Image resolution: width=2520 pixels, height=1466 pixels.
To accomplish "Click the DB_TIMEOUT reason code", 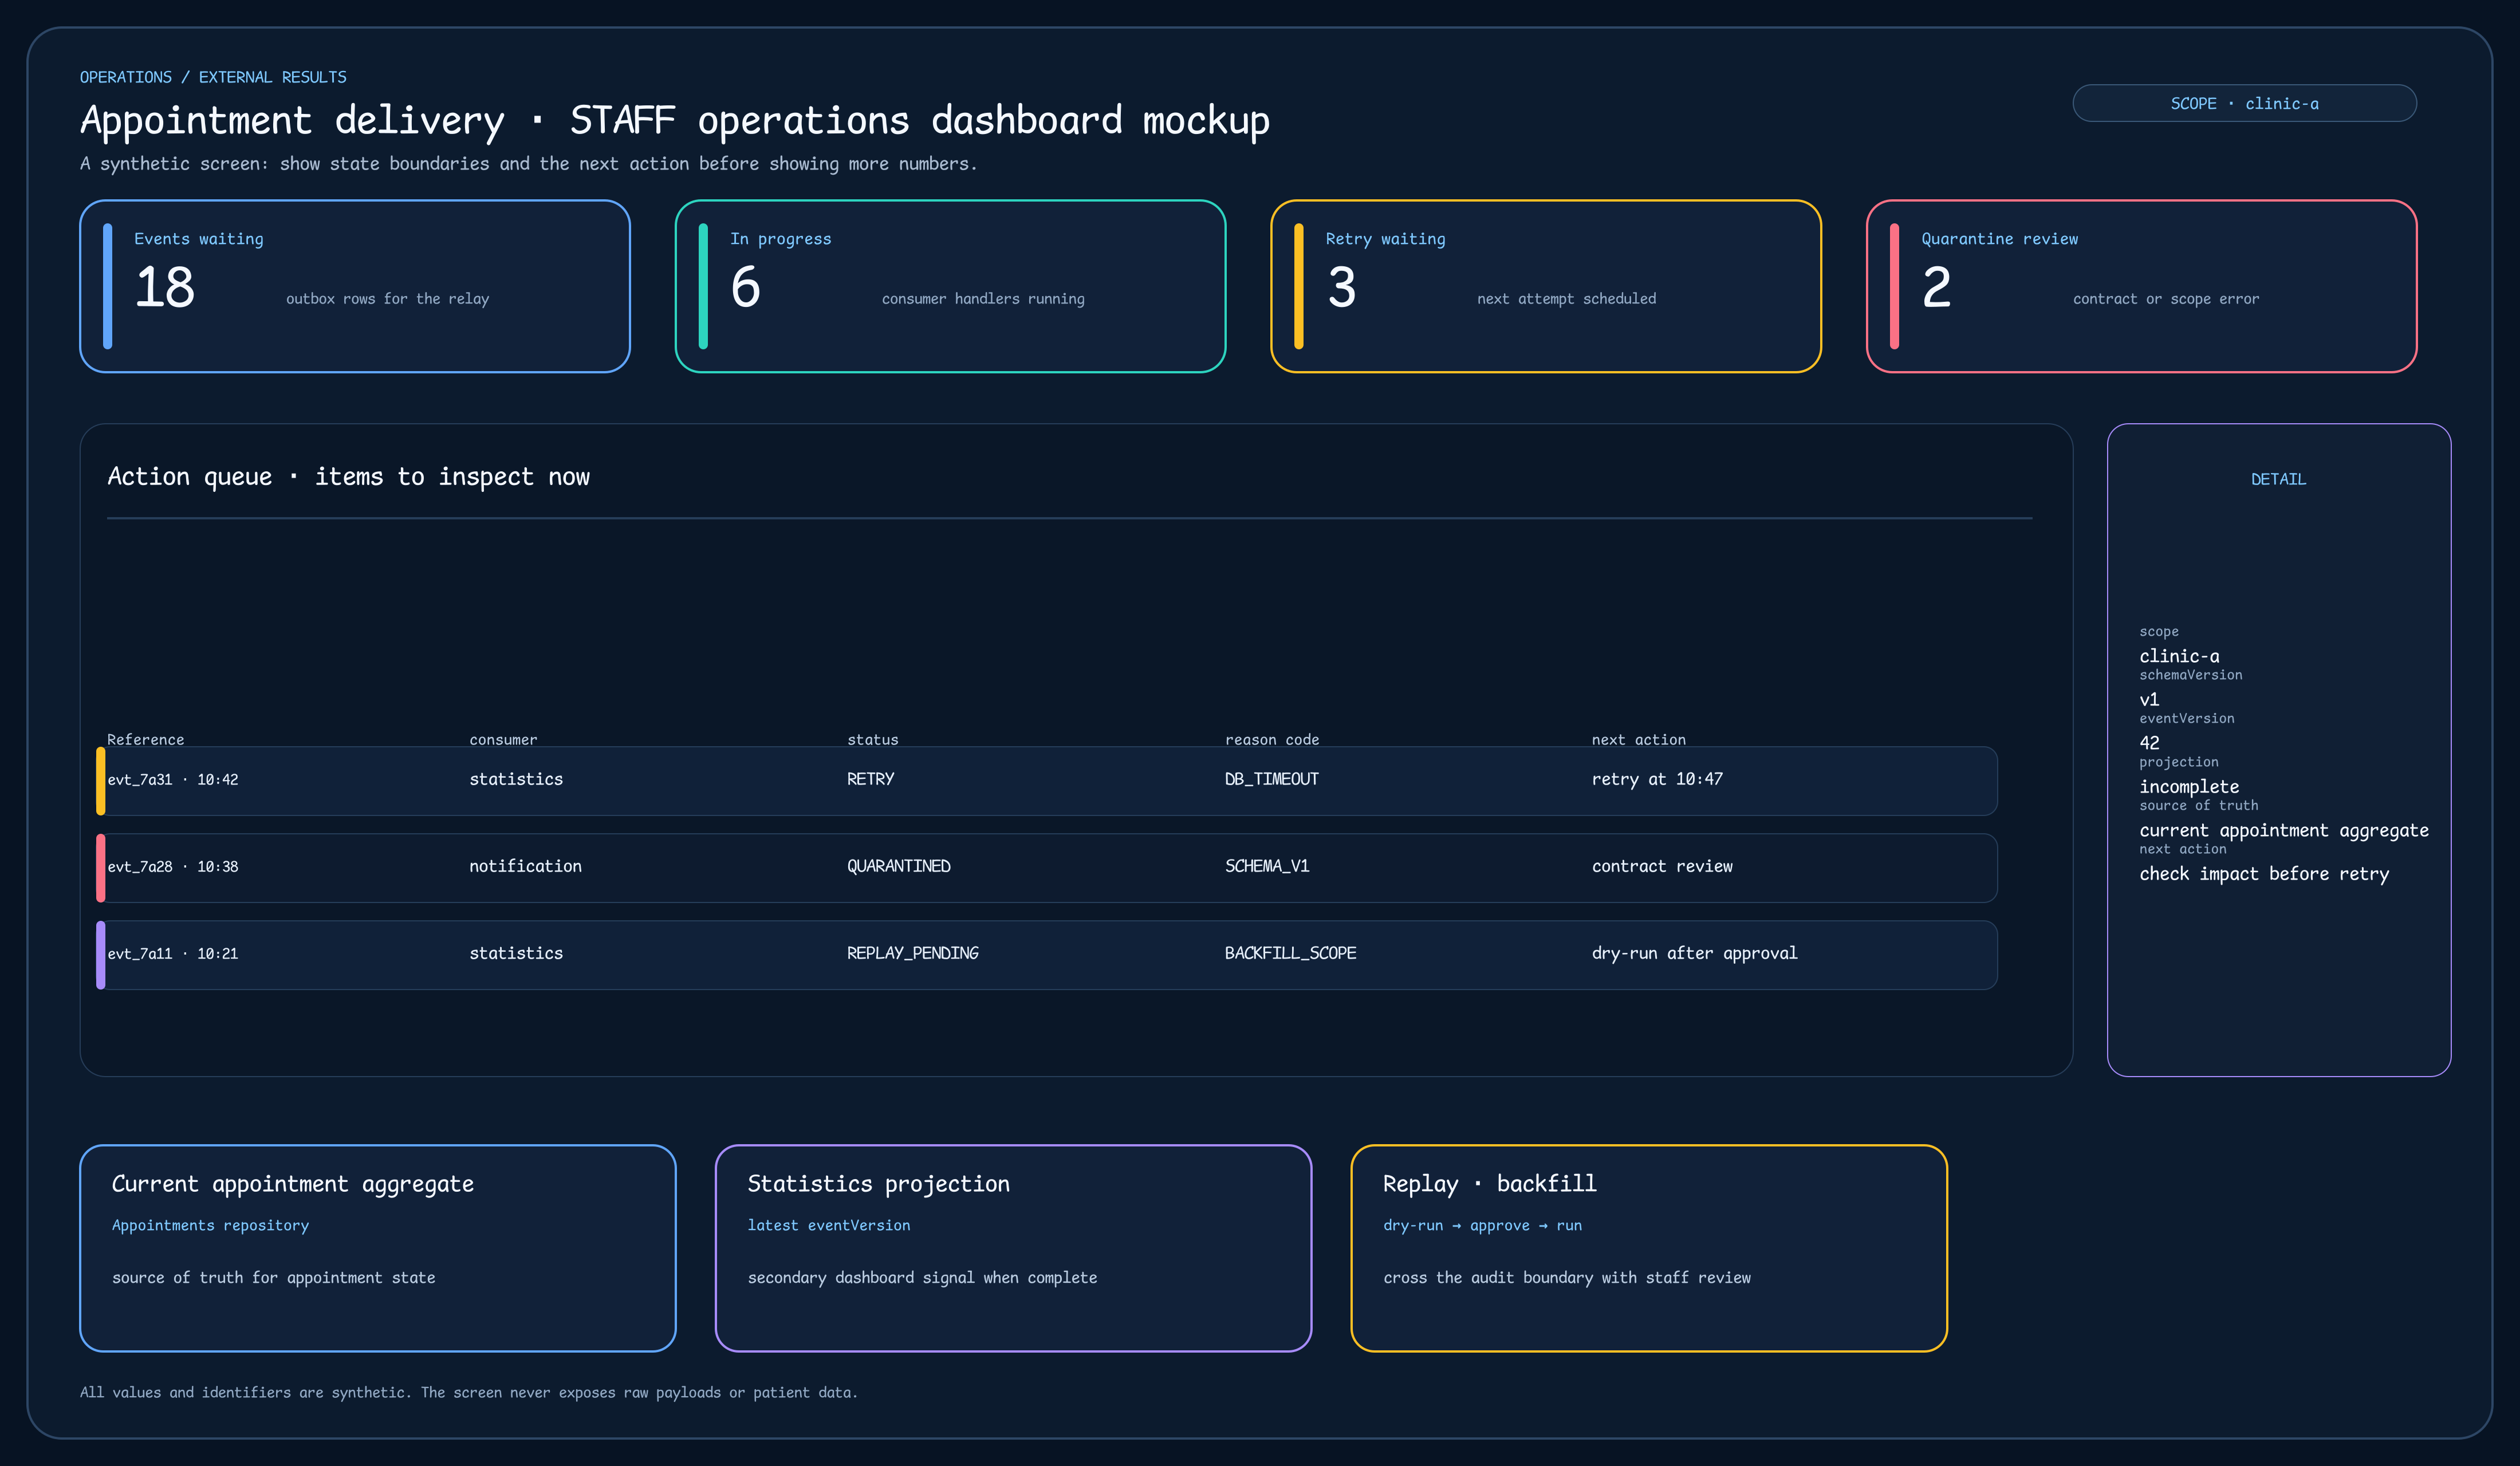I will click(1272, 779).
